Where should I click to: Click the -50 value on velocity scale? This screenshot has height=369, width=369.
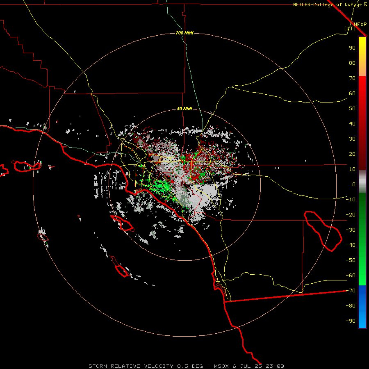[351, 260]
